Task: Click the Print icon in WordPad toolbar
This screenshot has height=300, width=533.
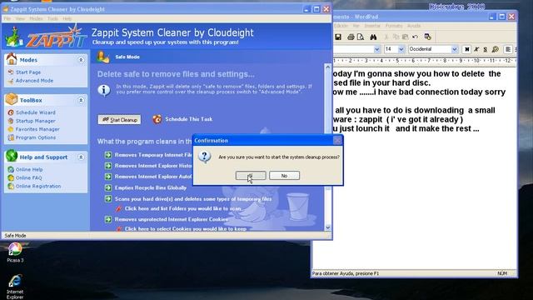Action: (x=351, y=37)
